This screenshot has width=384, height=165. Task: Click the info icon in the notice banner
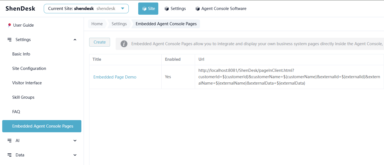(x=124, y=44)
